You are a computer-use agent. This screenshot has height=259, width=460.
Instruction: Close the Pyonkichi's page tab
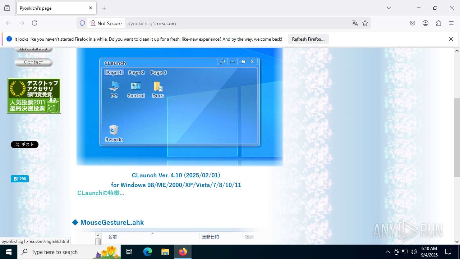91,8
